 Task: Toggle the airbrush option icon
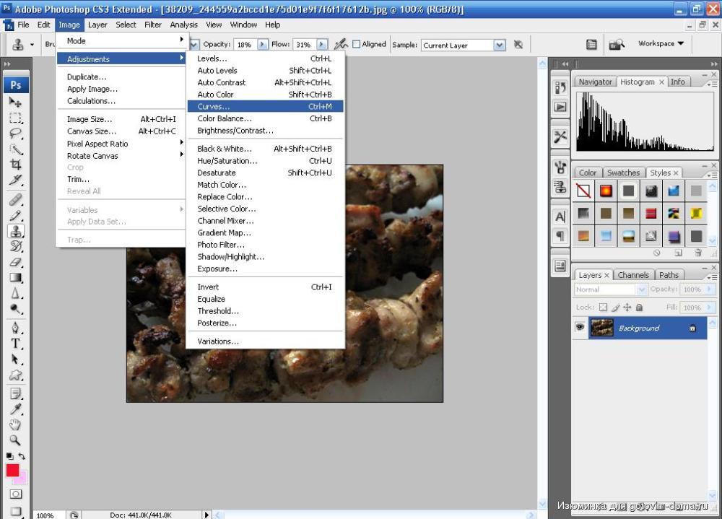(340, 44)
